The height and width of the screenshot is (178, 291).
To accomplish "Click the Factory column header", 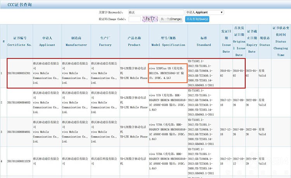I will pos(105,41).
